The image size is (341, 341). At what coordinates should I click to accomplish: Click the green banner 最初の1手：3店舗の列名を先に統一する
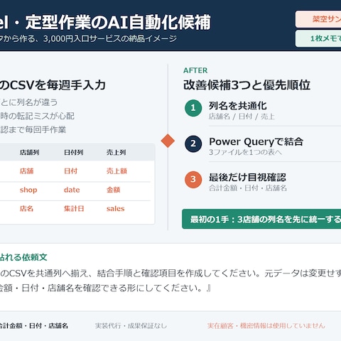coord(261,219)
